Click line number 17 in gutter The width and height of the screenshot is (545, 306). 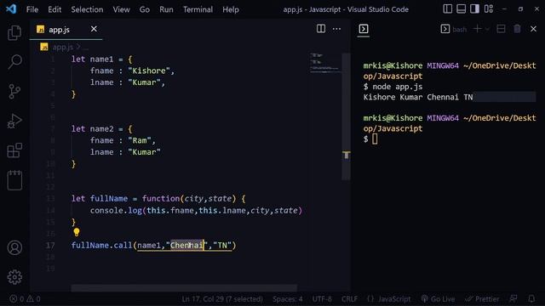(x=50, y=246)
